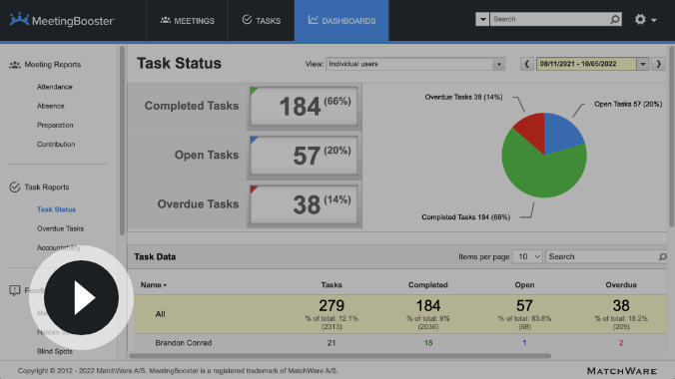The height and width of the screenshot is (379, 675).
Task: Click the Task Reports checkmark icon
Action: pos(15,188)
